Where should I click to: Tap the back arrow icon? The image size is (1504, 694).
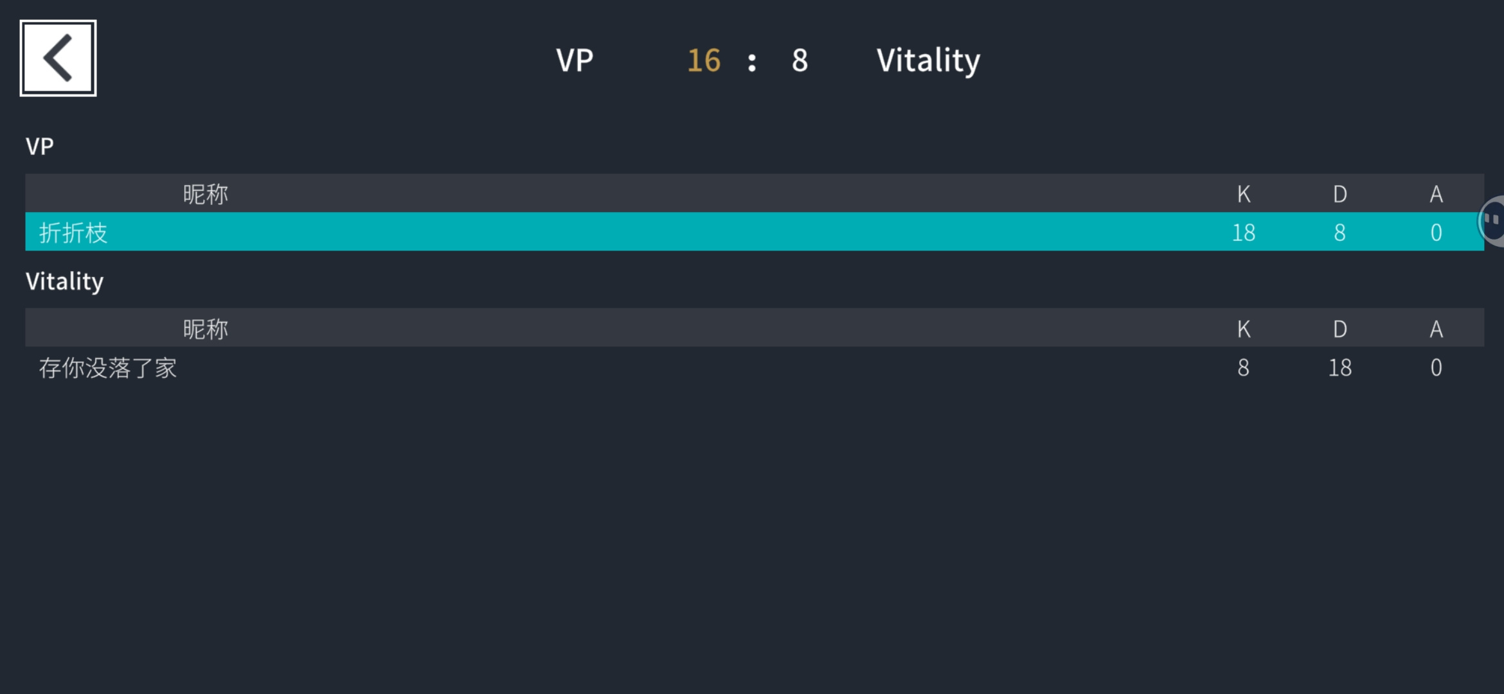(x=58, y=58)
